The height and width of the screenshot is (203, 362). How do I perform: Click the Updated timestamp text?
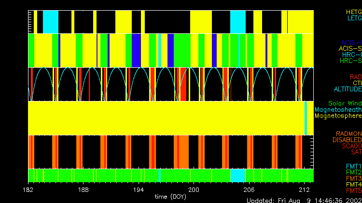(x=304, y=200)
